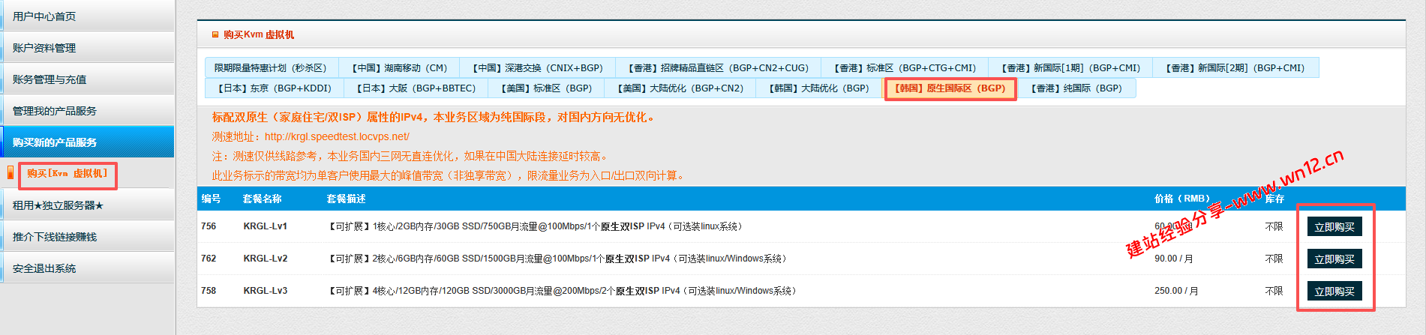Go to 账户资料管理 in the sidebar

coord(44,48)
